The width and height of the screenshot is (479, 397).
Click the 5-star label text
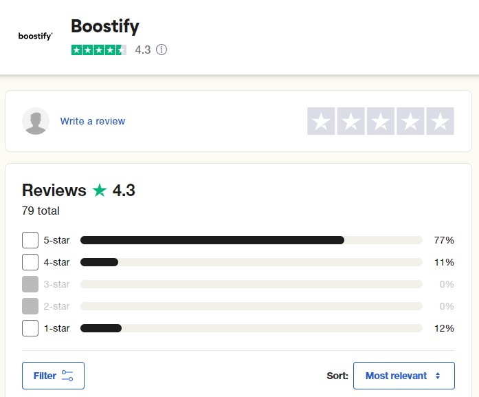pos(56,240)
